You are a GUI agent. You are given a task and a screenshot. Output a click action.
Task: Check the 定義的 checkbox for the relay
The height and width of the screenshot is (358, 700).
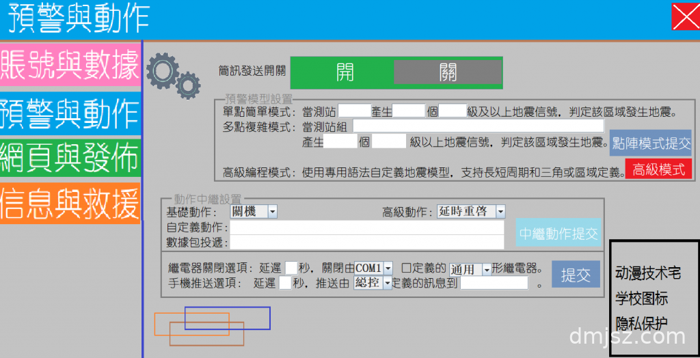(x=406, y=268)
